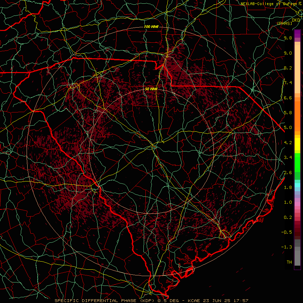Screen dimensions: 303x303
Task: Click the 4.2 value on the color scale
Action: [288, 143]
